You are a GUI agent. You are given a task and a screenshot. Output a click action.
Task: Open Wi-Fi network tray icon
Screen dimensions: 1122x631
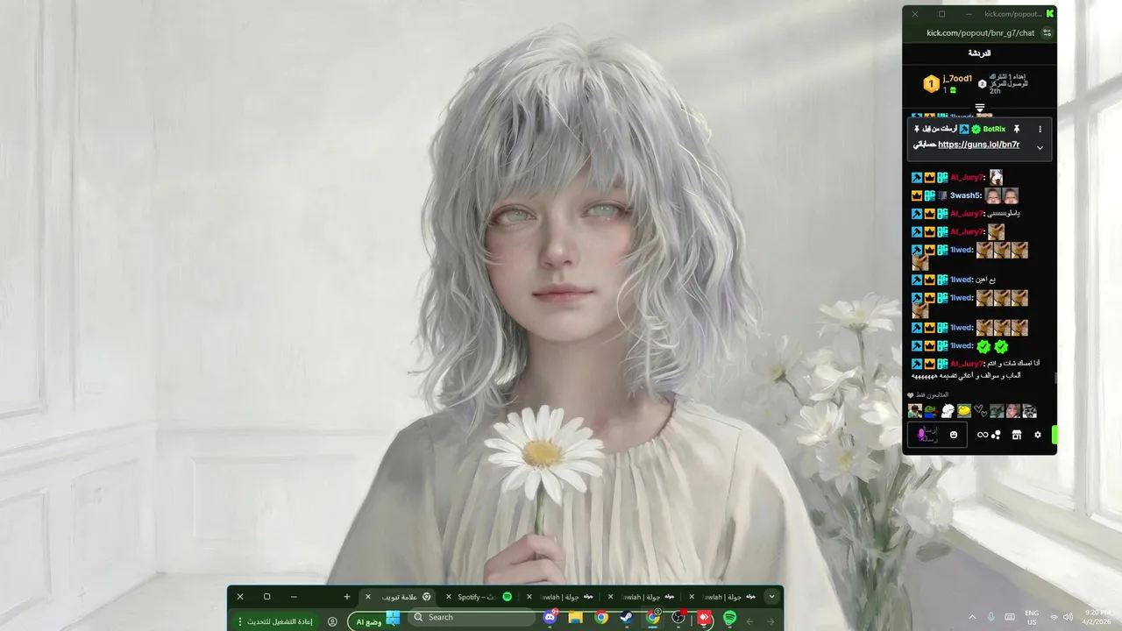(1054, 618)
